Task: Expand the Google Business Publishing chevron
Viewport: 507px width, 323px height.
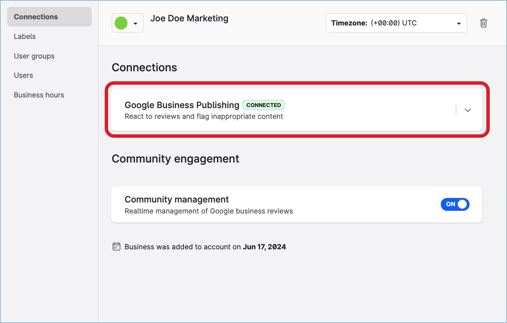Action: click(467, 110)
